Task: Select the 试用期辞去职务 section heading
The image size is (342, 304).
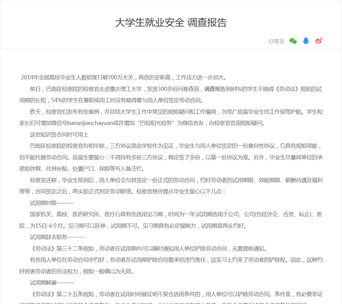Action: [49, 237]
